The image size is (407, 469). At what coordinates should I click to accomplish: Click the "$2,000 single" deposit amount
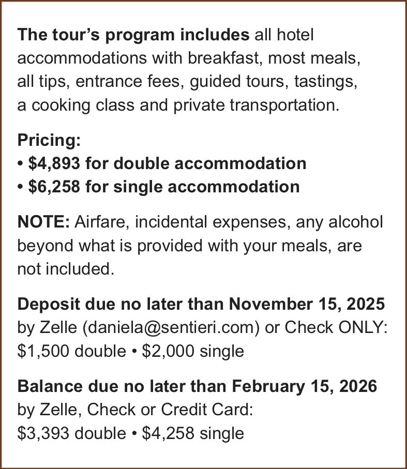pos(192,351)
